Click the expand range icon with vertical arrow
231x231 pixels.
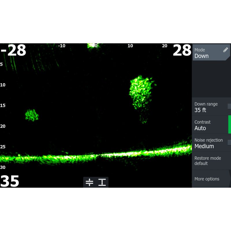tap(102, 182)
